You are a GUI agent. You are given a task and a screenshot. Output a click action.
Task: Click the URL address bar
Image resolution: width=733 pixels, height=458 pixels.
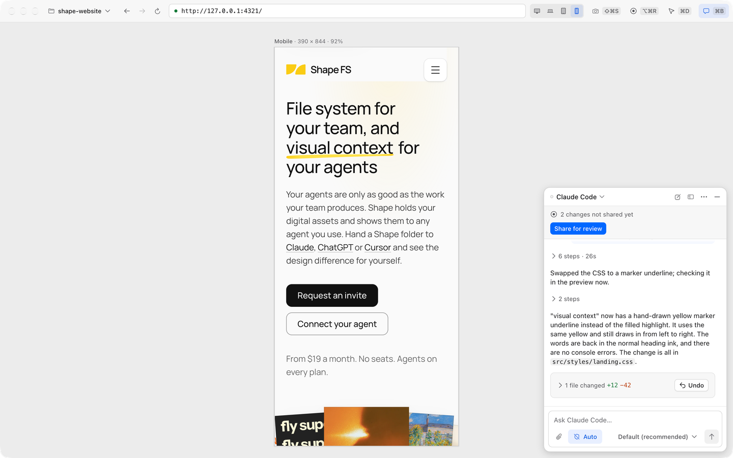[x=347, y=11]
